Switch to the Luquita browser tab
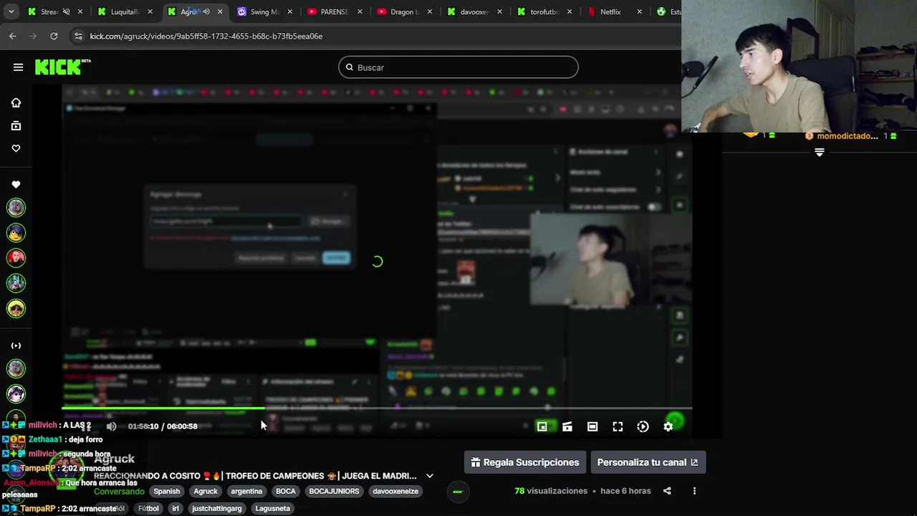The image size is (917, 516). coord(124,11)
